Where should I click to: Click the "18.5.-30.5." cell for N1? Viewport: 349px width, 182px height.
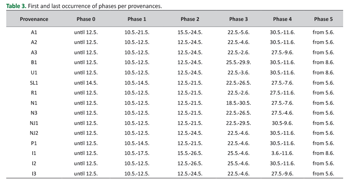click(238, 103)
